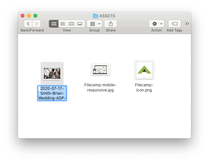Expand the toolbar overflow chevrons
Image resolution: width=209 pixels, height=162 pixels.
point(187,24)
